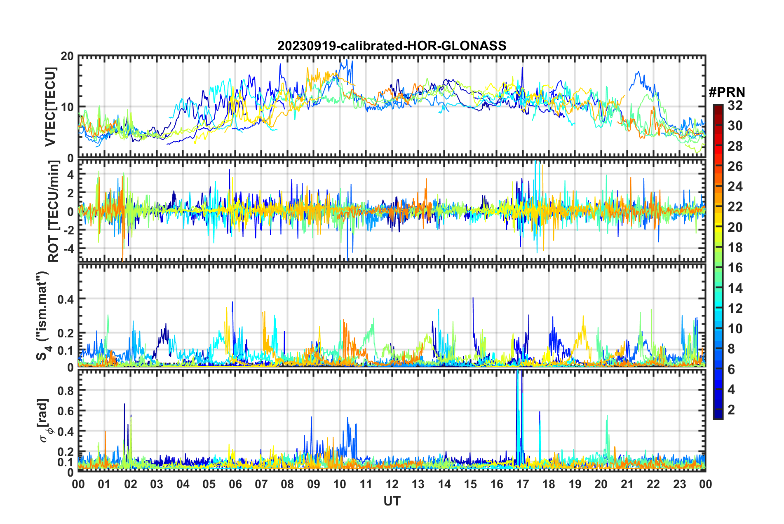Click inside the S4 scintillation panel
Image resolution: width=784 pixels, height=524 pixels.
tap(392, 315)
